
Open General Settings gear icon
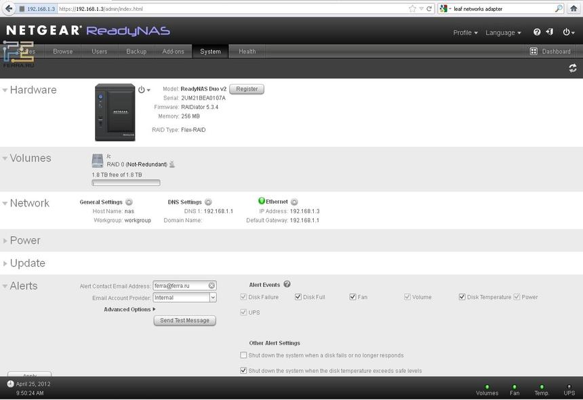click(129, 202)
